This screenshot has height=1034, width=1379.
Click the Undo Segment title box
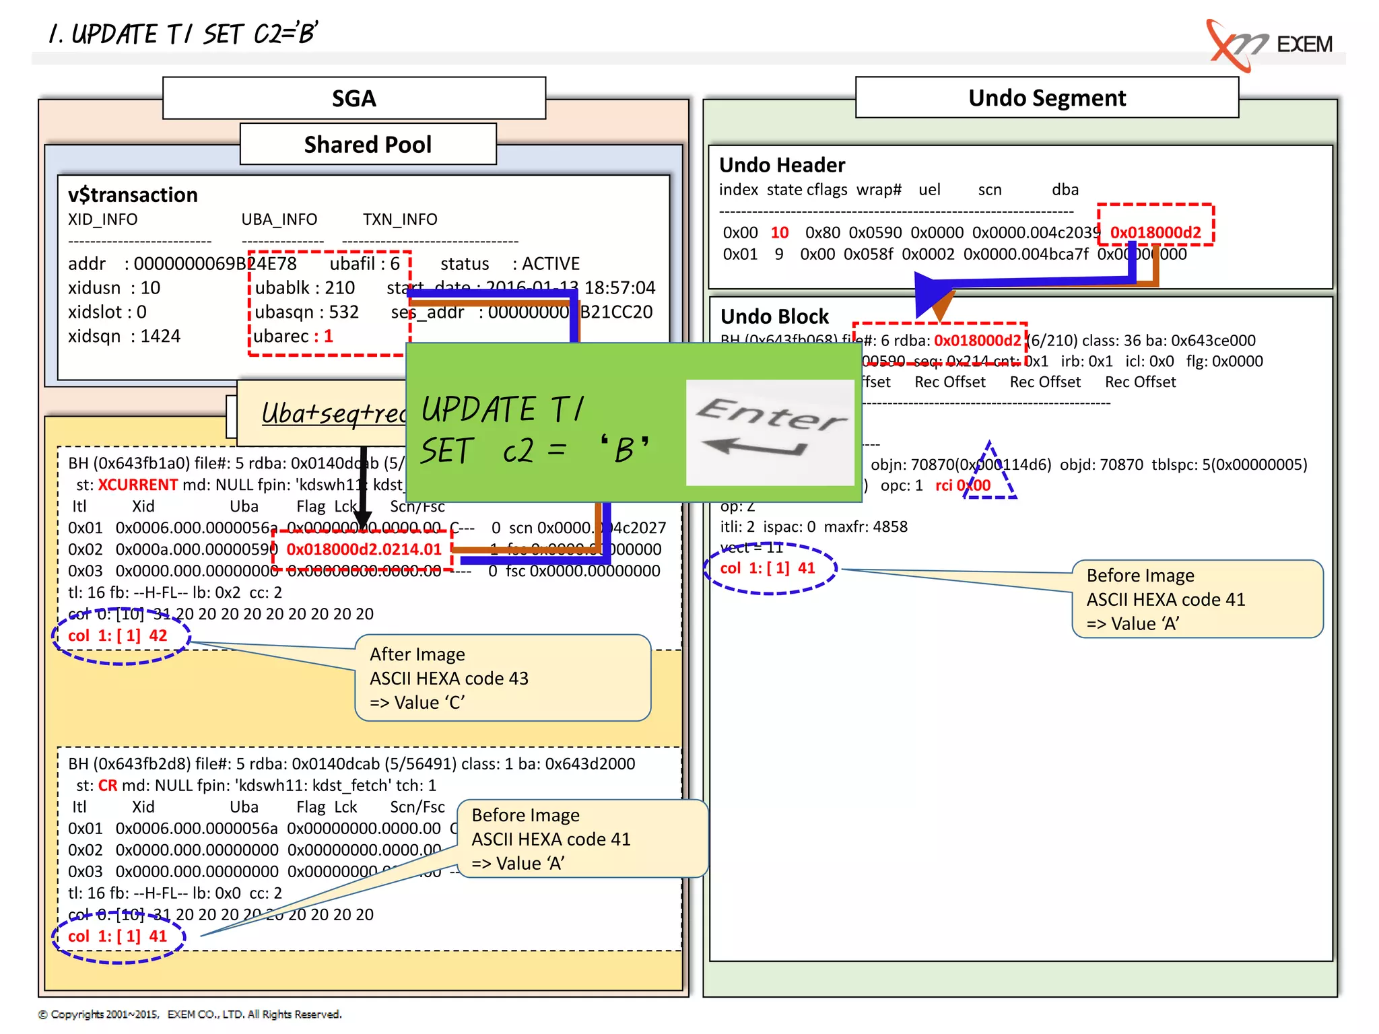pyautogui.click(x=1046, y=98)
